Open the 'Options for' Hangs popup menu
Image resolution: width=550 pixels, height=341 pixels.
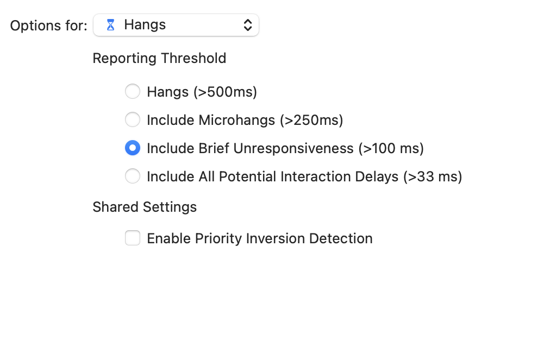(x=176, y=25)
